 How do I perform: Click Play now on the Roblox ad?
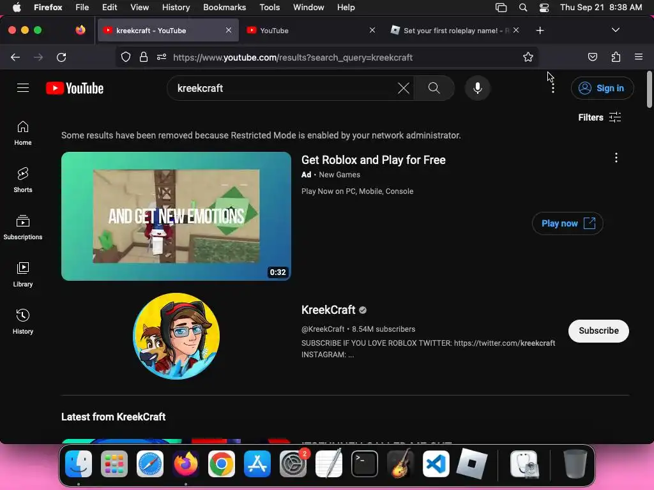tap(568, 223)
